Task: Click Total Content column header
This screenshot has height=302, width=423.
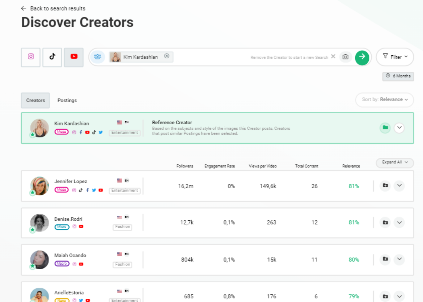Action: (x=307, y=166)
